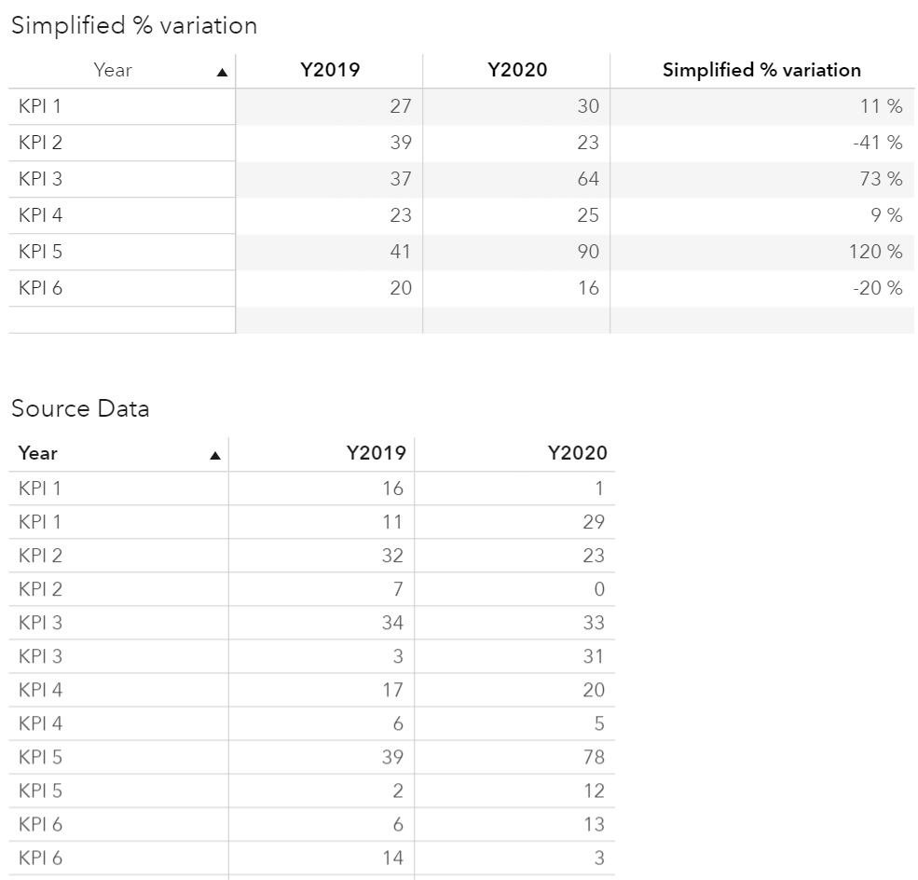Click the bold Simplified % variation column header

coord(761,70)
